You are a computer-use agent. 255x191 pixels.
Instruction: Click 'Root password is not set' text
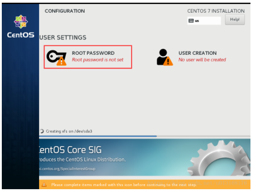click(98, 60)
